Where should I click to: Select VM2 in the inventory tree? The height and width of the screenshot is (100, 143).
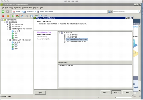[16, 35]
